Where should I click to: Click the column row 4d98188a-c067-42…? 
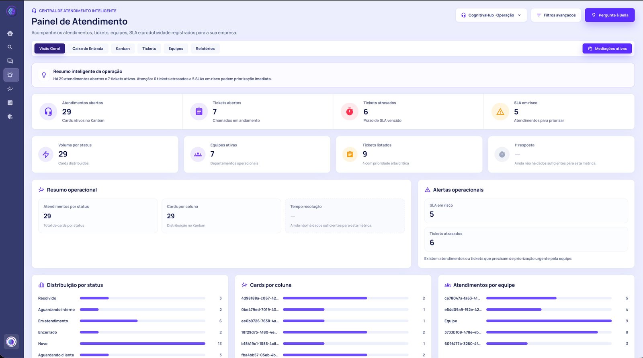coord(333,298)
